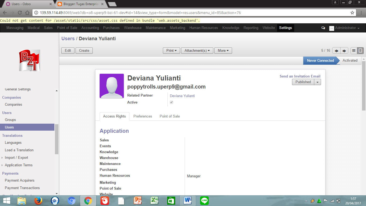Go to the previous user record arrow
366x206 pixels.
point(336,51)
